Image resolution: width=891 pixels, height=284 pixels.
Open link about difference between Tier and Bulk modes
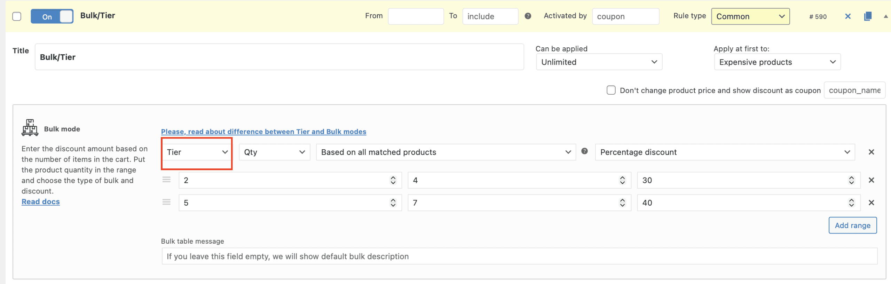point(263,132)
